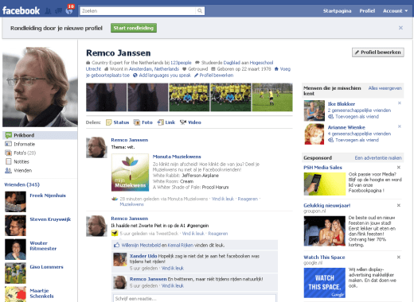Open the Vrienden (345) link
Viewport: 414px width, 302px height.
pyautogui.click(x=22, y=184)
